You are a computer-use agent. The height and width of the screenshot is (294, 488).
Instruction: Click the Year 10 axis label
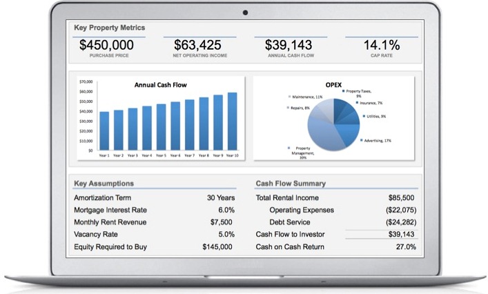pyautogui.click(x=233, y=155)
